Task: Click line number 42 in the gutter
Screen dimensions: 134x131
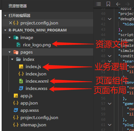Action: click(x=103, y=24)
